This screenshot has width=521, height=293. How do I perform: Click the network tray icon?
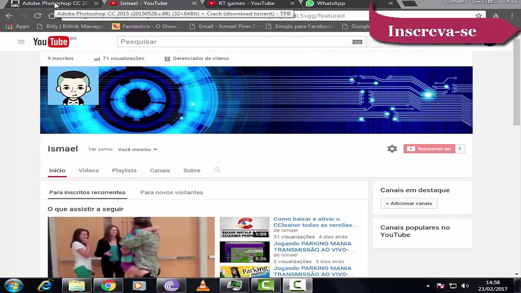pyautogui.click(x=453, y=286)
